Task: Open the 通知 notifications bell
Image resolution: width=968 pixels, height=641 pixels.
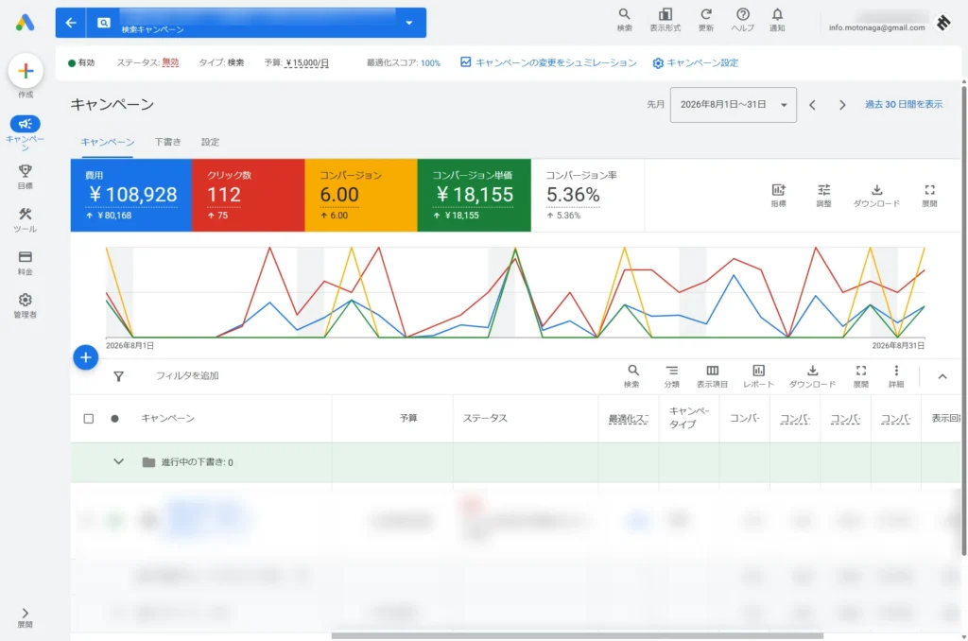Action: point(777,20)
